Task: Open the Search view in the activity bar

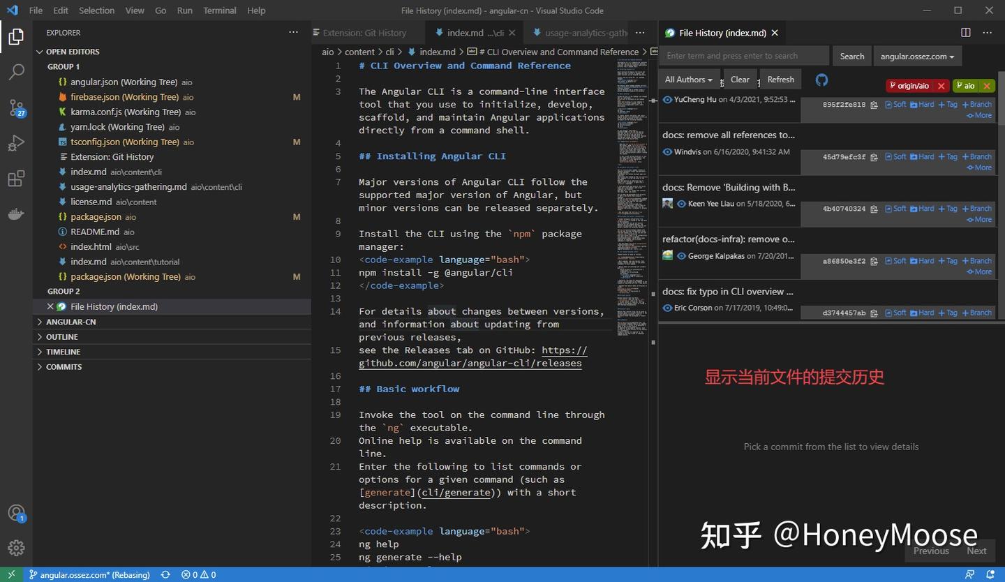Action: [17, 72]
